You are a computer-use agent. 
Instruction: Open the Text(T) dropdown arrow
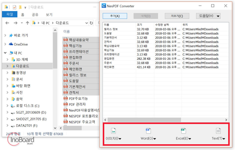pos(224,139)
